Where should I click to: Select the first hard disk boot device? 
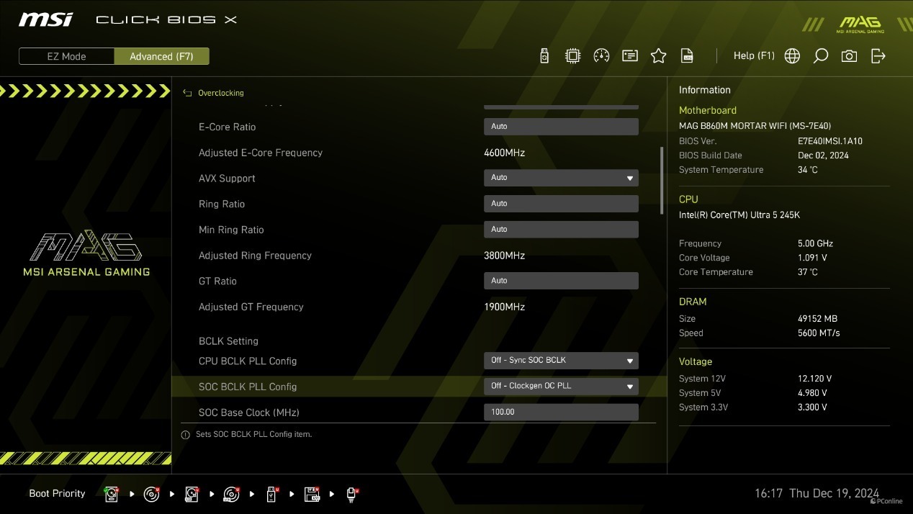112,494
